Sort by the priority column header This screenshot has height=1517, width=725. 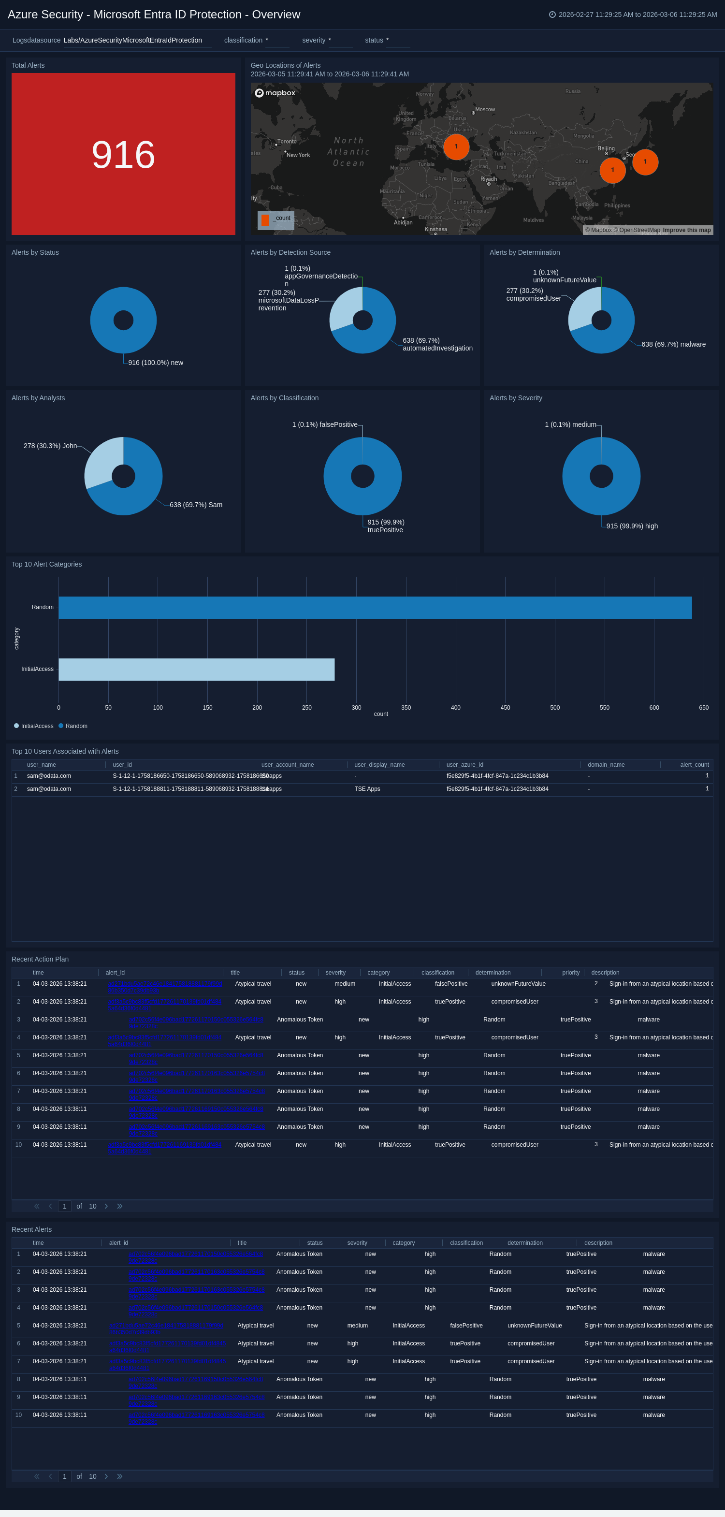tap(570, 973)
